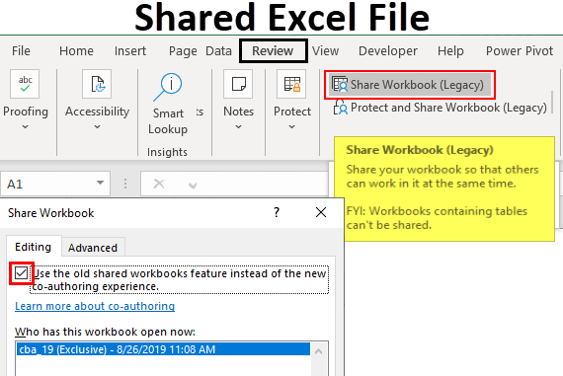563x376 pixels.
Task: Click the Protect sheet lock icon
Action: [291, 84]
